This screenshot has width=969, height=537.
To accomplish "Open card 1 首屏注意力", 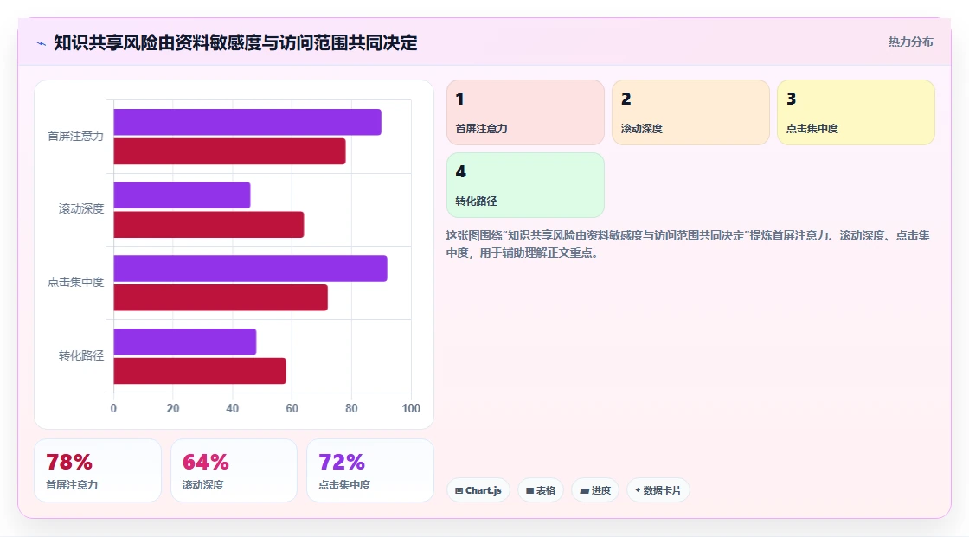I will 525,112.
